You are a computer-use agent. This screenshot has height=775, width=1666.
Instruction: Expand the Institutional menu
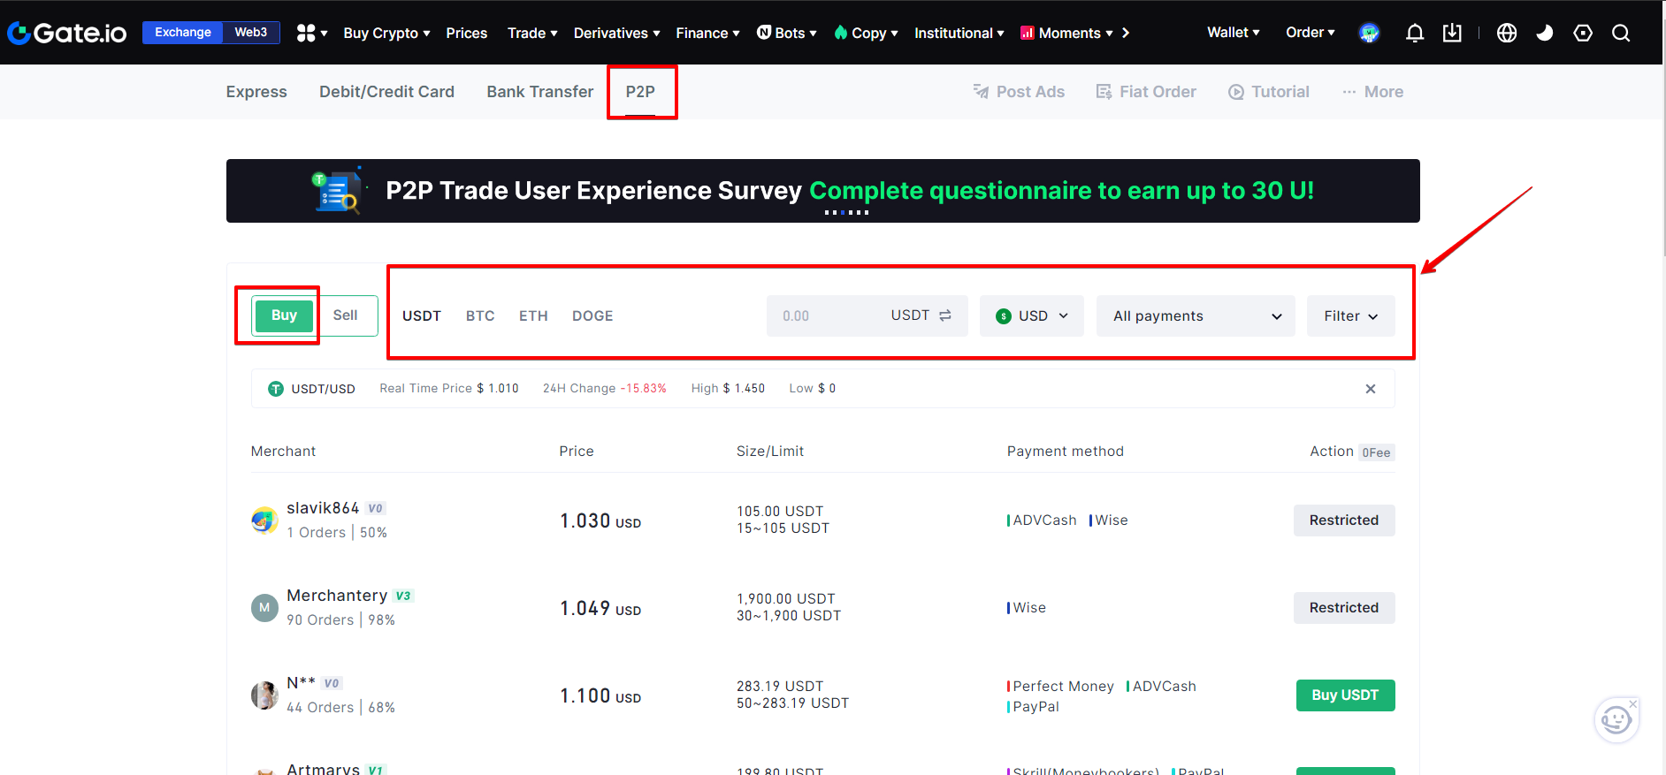(x=959, y=33)
